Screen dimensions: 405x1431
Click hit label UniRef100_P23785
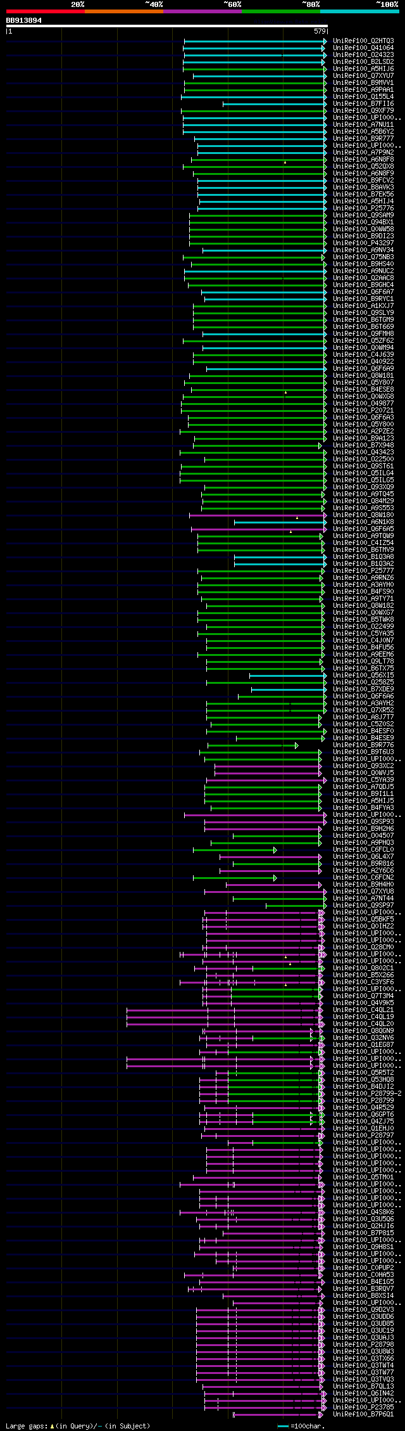point(363,1407)
